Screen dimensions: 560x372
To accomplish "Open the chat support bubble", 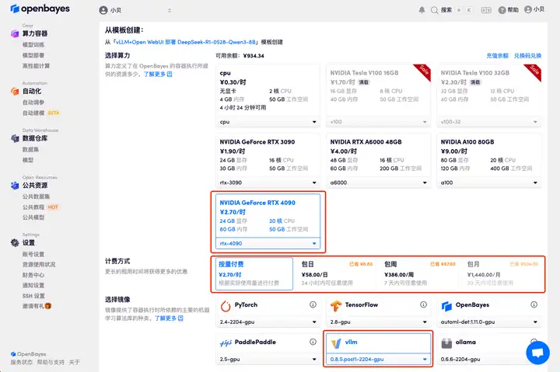I will coord(537,353).
